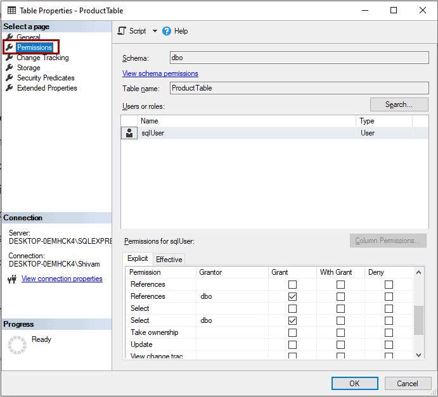
Task: Check With Grant for Take ownership
Action: tap(340, 332)
